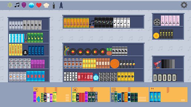
Task: Select the black and white striped books set
Action: [x=108, y=77]
